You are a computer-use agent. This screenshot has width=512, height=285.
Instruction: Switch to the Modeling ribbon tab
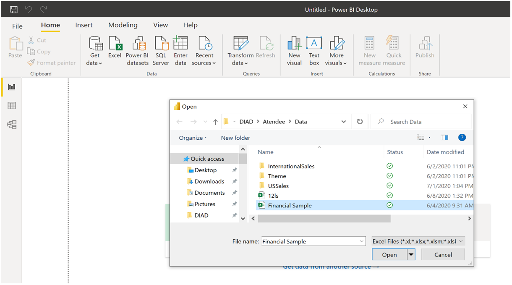click(123, 25)
